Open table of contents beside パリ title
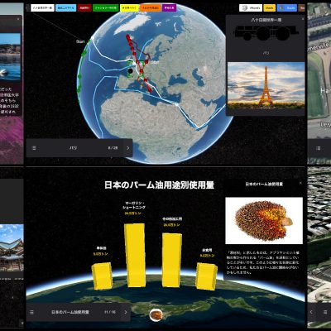 tap(34, 148)
